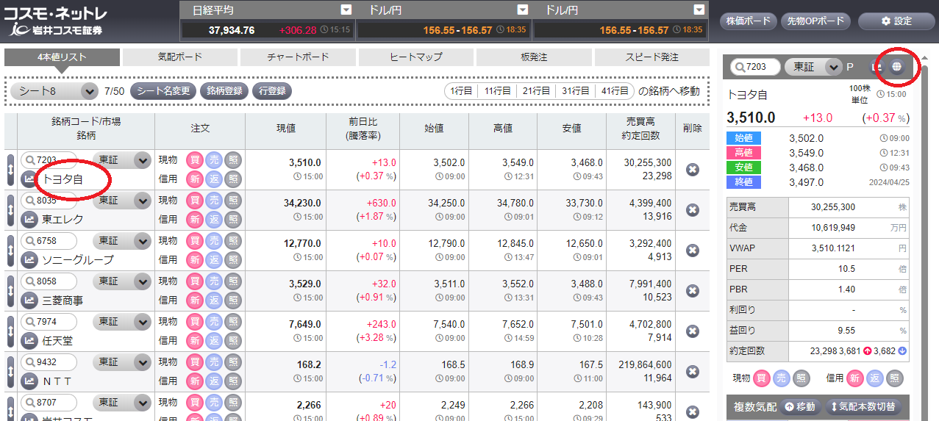The width and height of the screenshot is (939, 421).
Task: Click 行登録 button
Action: 272,91
